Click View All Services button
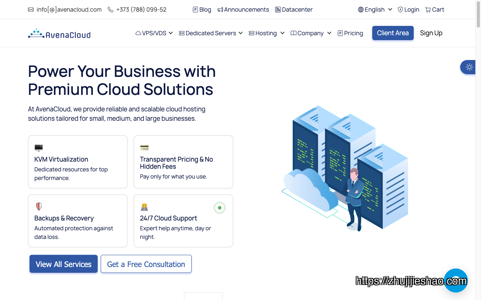The width and height of the screenshot is (481, 300). tap(64, 264)
